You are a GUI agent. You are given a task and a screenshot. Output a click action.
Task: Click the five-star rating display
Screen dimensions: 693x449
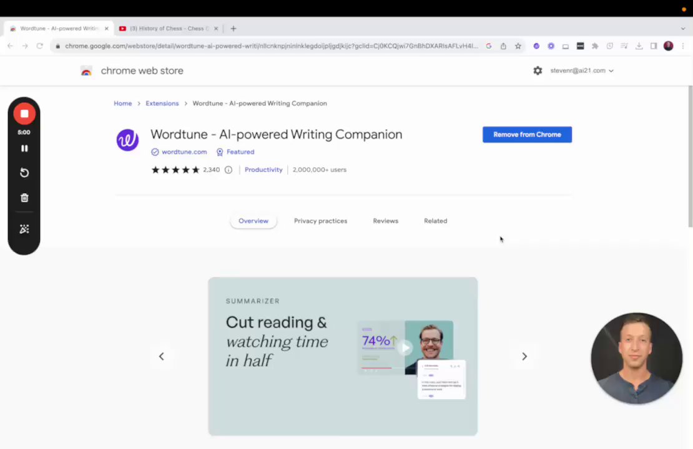[x=175, y=170]
